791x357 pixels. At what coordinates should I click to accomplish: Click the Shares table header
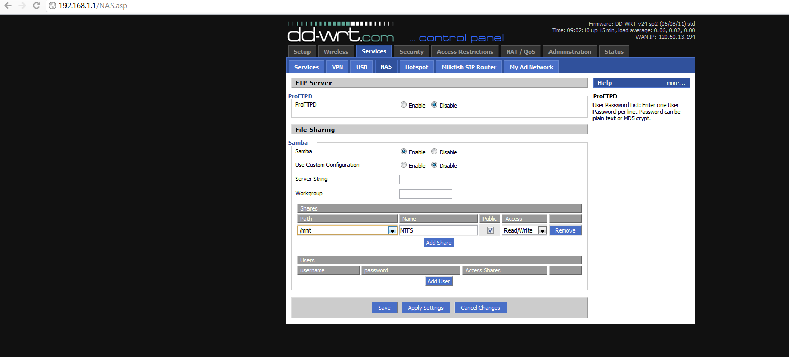point(440,208)
